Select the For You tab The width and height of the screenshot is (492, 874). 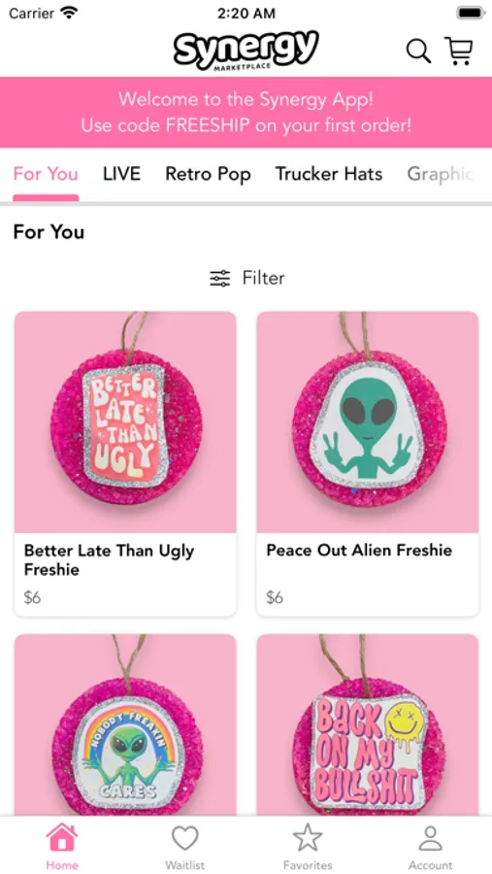point(46,174)
